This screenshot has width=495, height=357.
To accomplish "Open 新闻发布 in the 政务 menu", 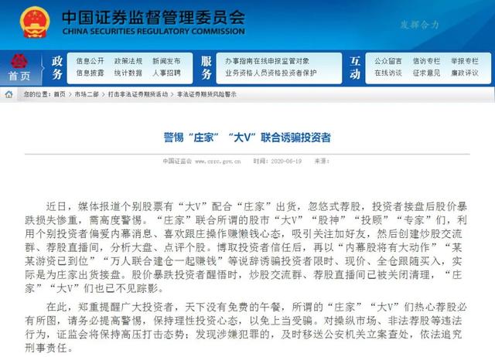I will (x=166, y=61).
